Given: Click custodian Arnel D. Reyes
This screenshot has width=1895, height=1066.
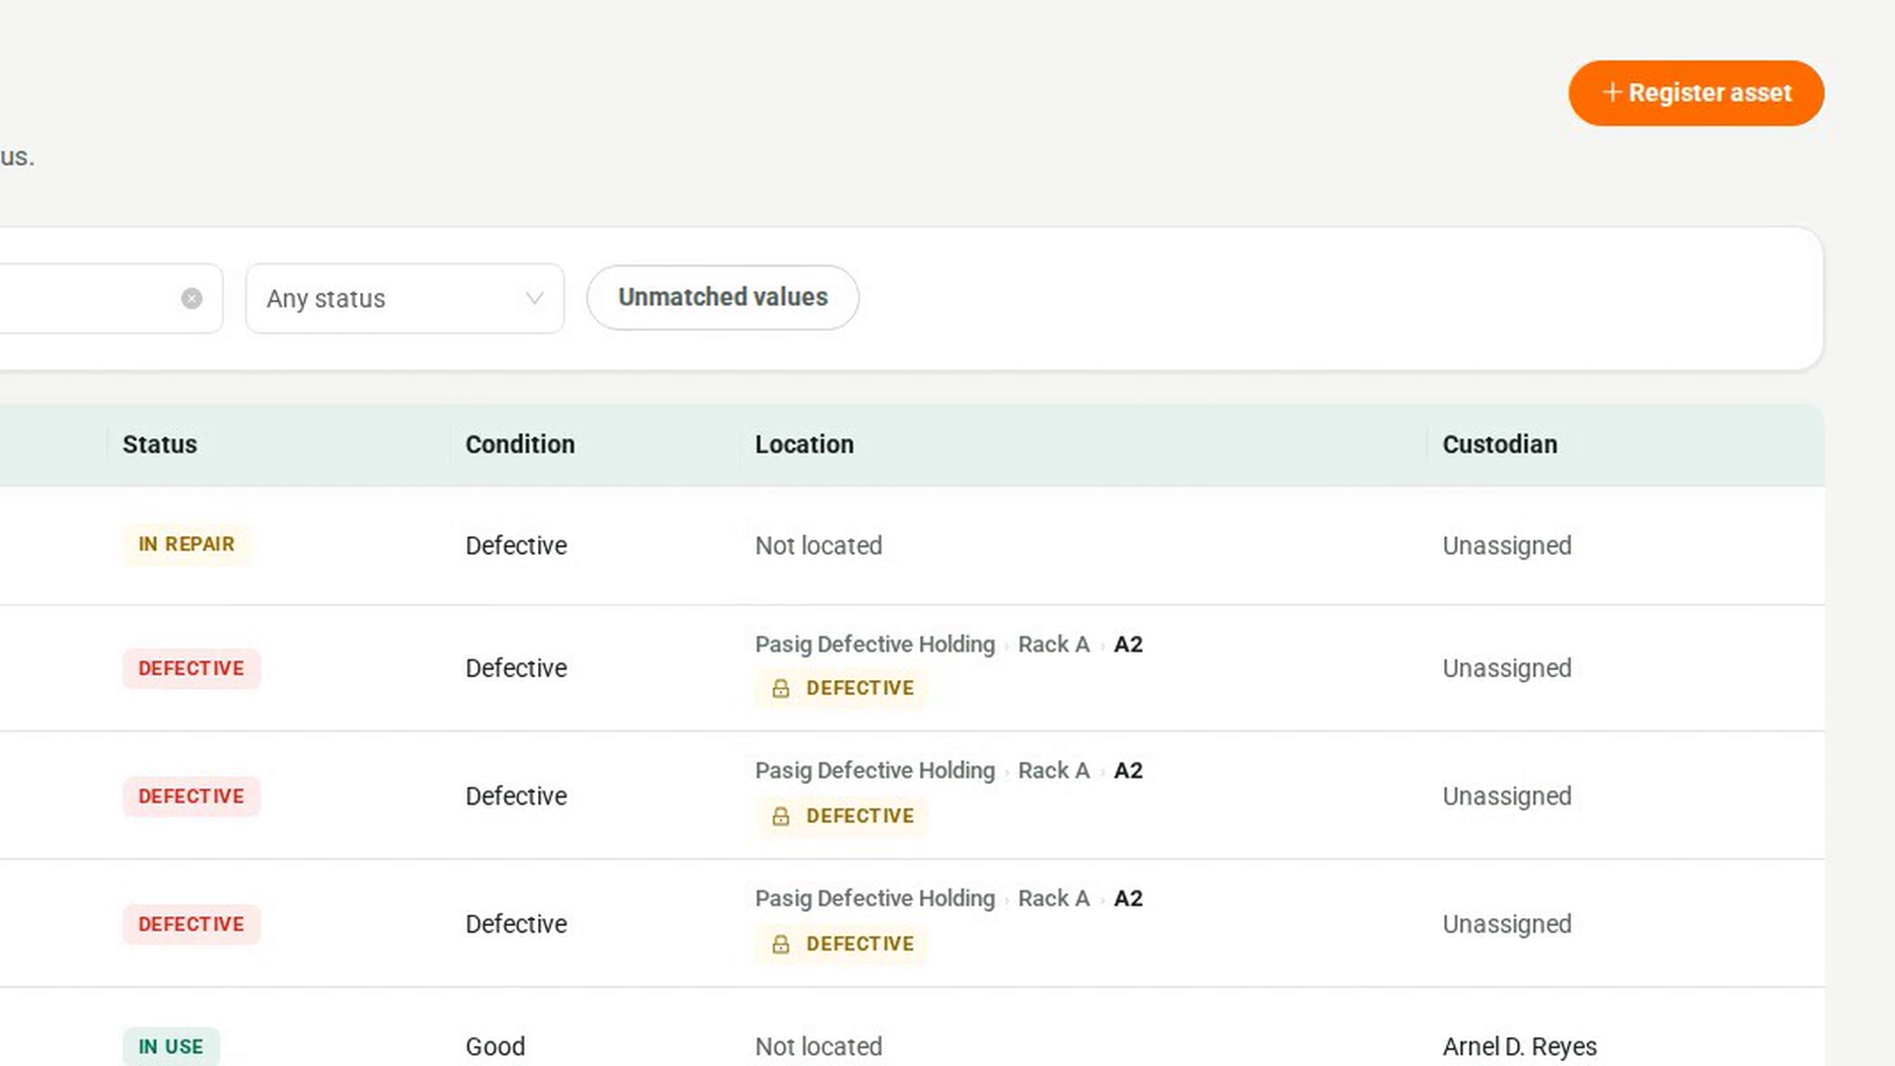Looking at the screenshot, I should (x=1520, y=1046).
